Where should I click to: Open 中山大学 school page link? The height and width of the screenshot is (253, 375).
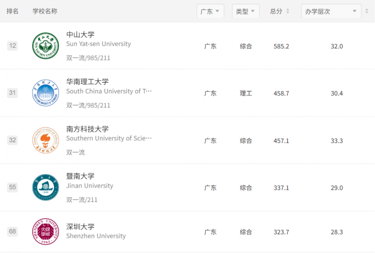click(80, 34)
